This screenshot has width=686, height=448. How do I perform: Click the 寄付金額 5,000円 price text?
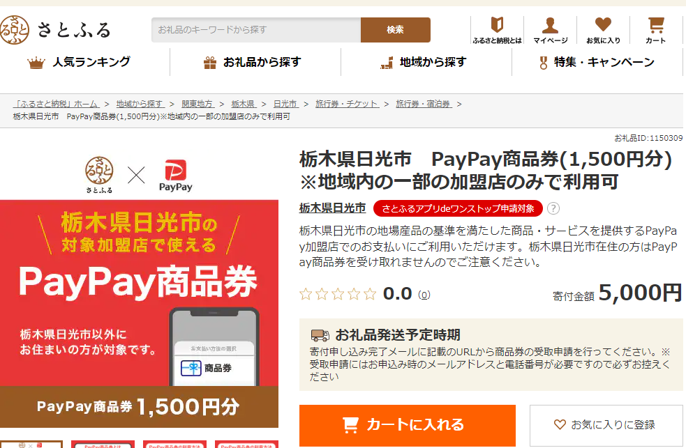618,293
